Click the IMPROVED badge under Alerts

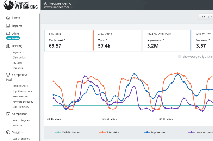13,38
